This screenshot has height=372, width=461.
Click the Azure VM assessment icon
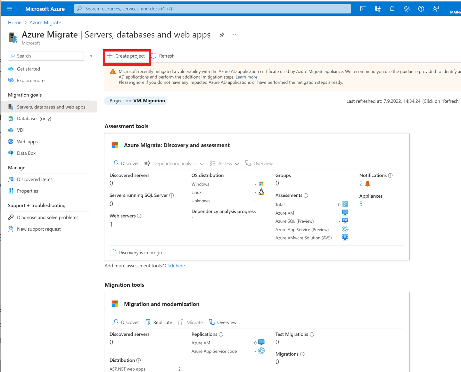[345, 212]
